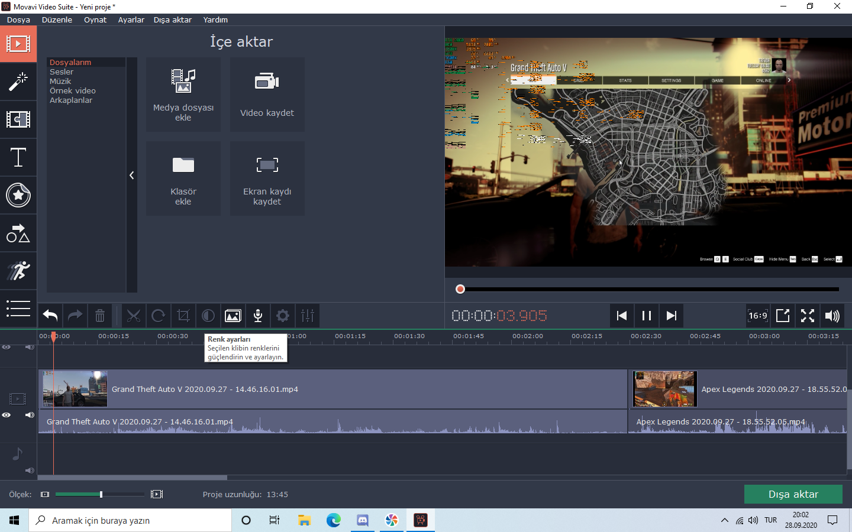Select Müzik in the import list

point(60,82)
